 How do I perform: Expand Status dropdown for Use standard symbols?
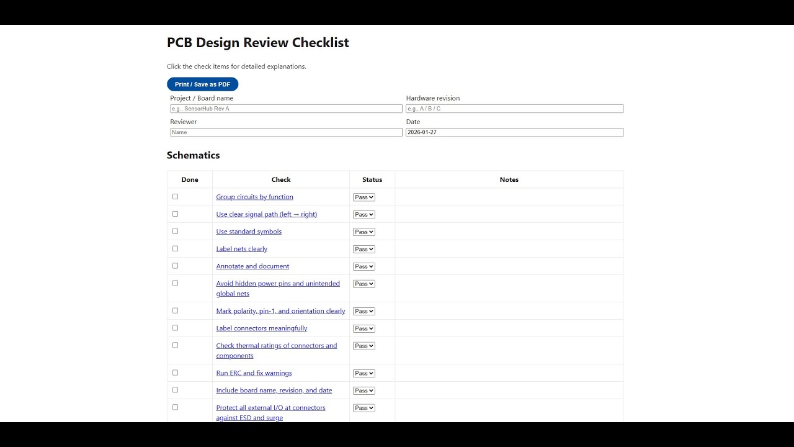pos(364,232)
